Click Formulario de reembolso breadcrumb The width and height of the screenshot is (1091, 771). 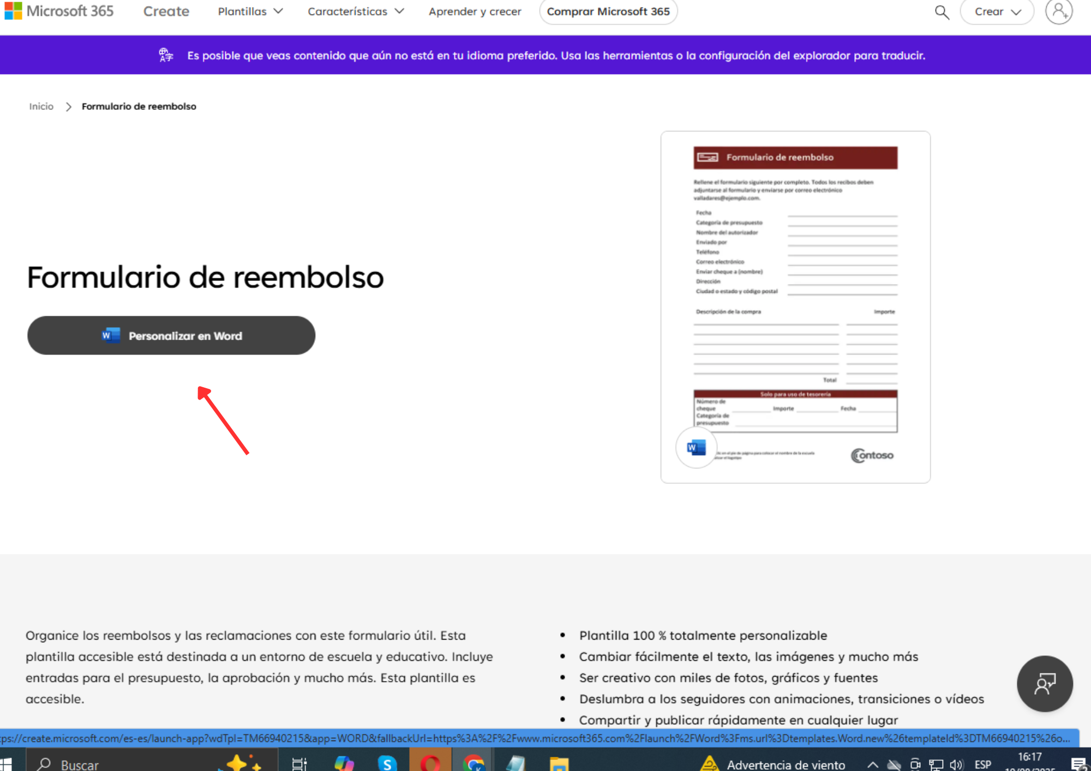(x=139, y=106)
